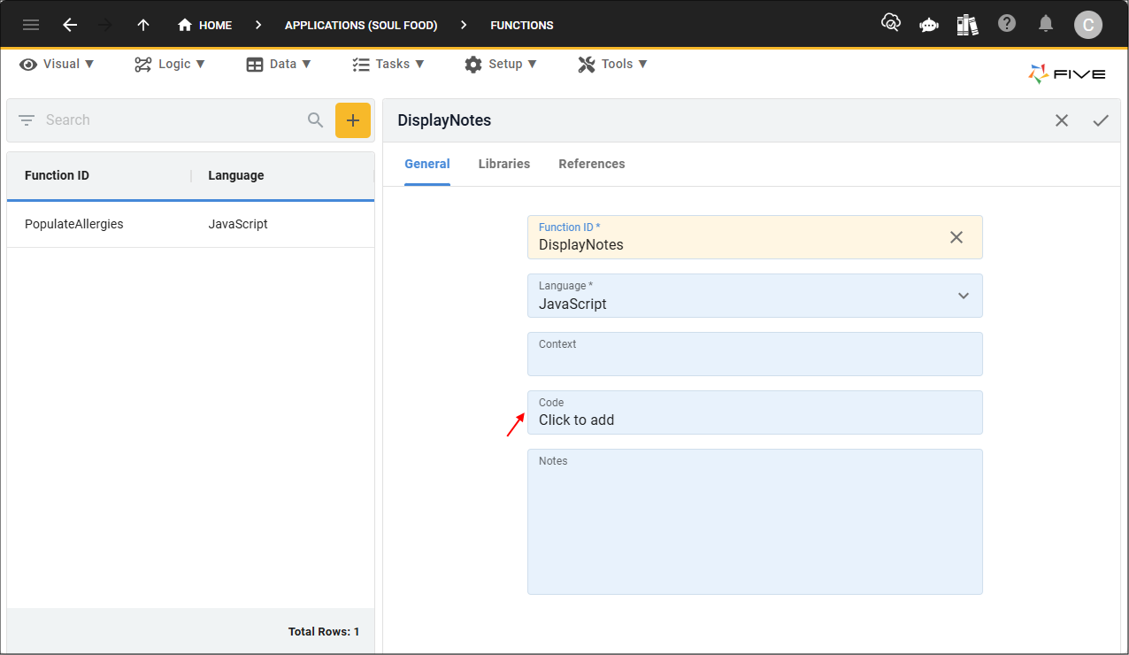Viewport: 1129px width, 655px height.
Task: Click inside the Notes text area
Action: pos(755,521)
